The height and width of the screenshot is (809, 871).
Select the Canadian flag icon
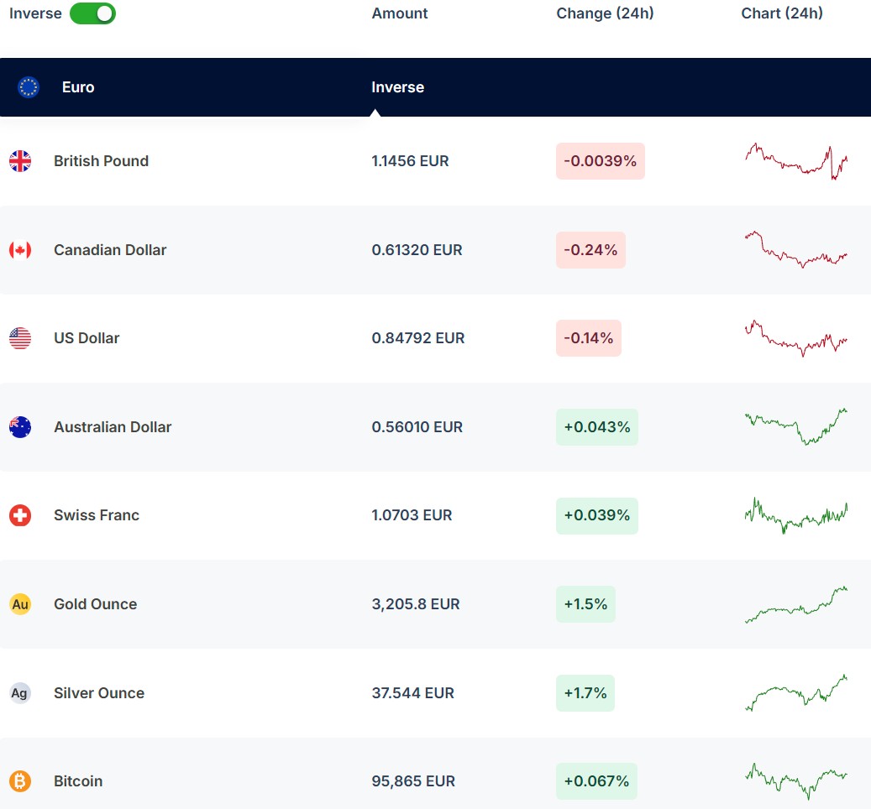(x=20, y=250)
